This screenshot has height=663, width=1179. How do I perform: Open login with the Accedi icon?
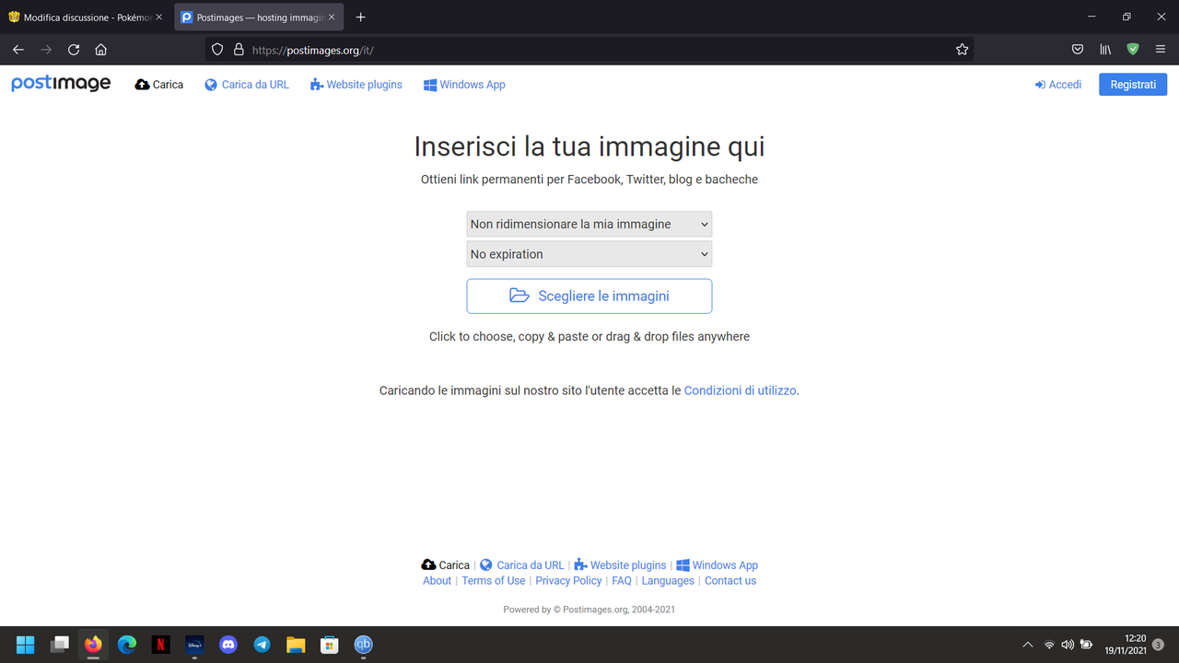tap(1039, 84)
